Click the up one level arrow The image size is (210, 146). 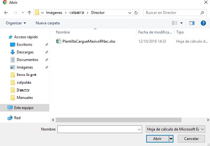tap(29, 13)
